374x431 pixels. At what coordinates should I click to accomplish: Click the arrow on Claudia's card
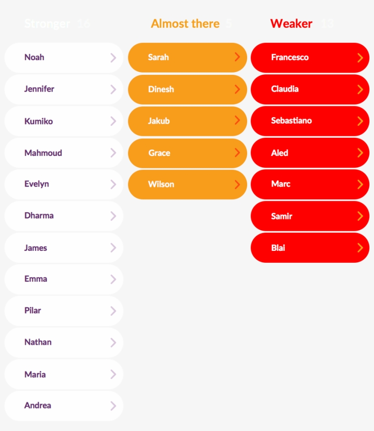click(x=360, y=89)
